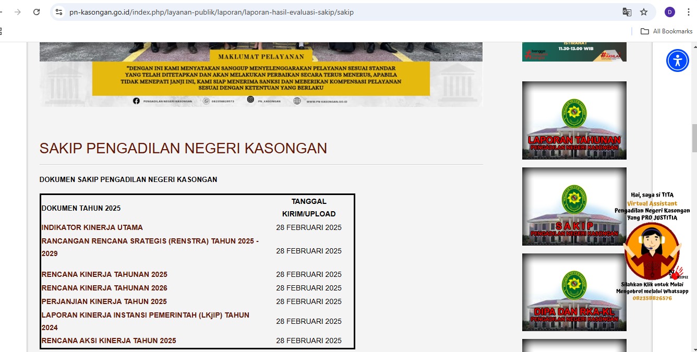Open the blue accessibility widget
Viewport: 697px width, 352px height.
pos(677,60)
